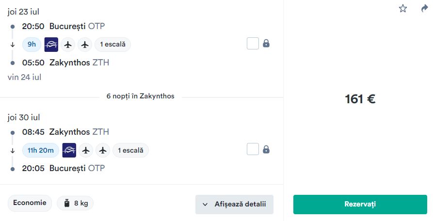Click second plane icon on return segment
The width and height of the screenshot is (433, 221).
103,150
